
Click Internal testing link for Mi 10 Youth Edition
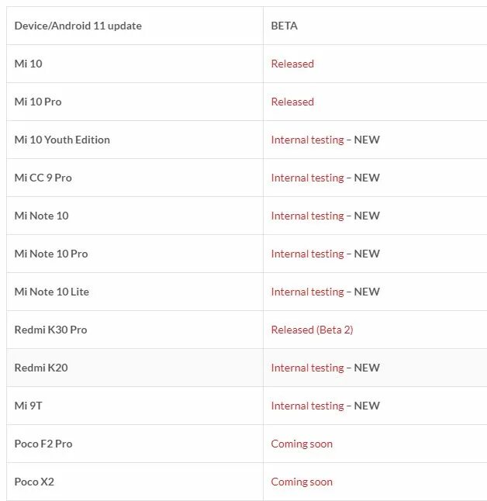pyautogui.click(x=307, y=140)
